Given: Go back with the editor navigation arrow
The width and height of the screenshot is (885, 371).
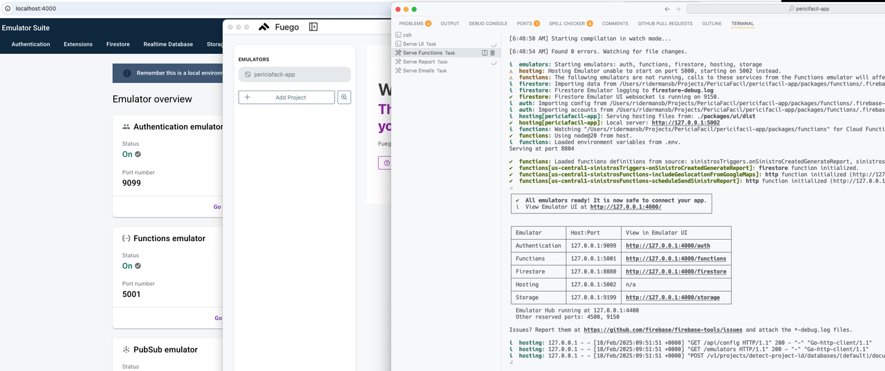Looking at the screenshot, I should [667, 9].
